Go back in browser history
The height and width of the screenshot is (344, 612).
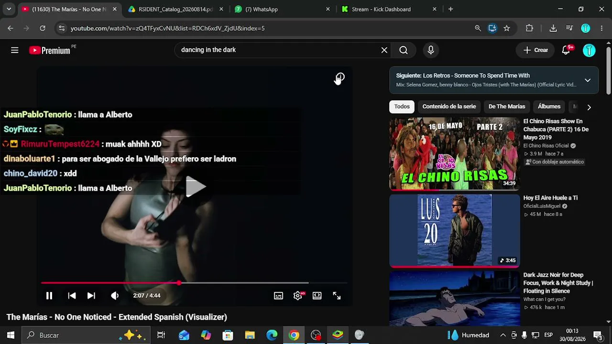pyautogui.click(x=11, y=28)
